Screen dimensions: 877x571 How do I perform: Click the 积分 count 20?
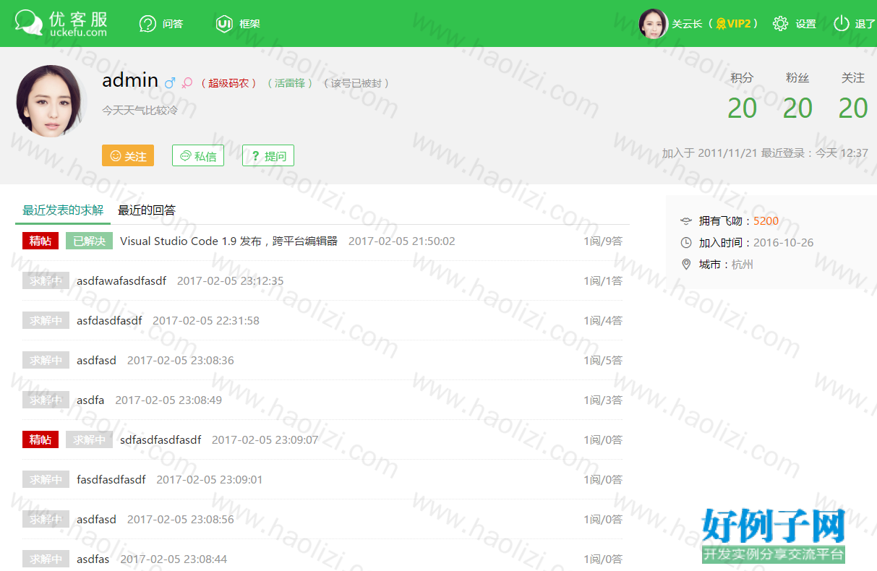pyautogui.click(x=742, y=108)
